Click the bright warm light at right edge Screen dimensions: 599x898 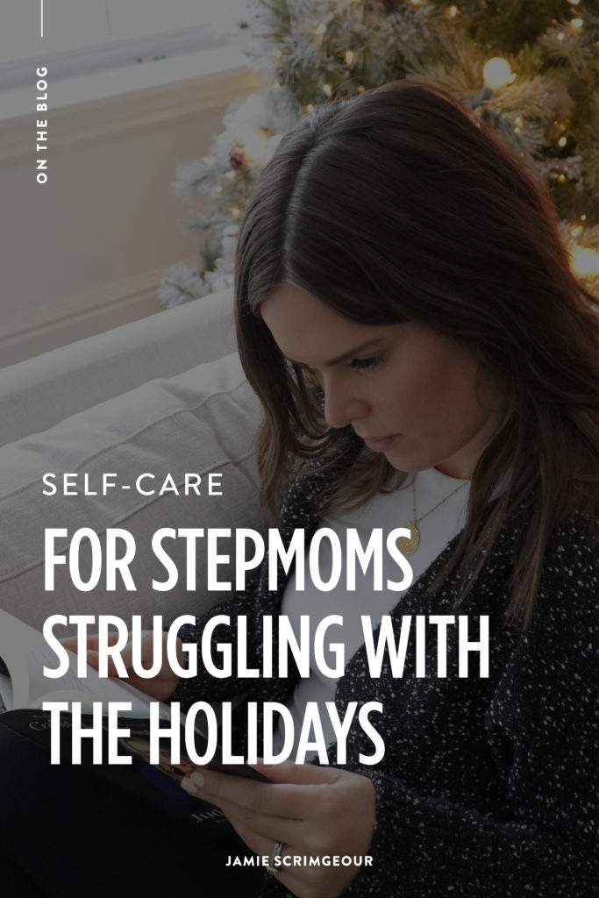click(x=586, y=260)
